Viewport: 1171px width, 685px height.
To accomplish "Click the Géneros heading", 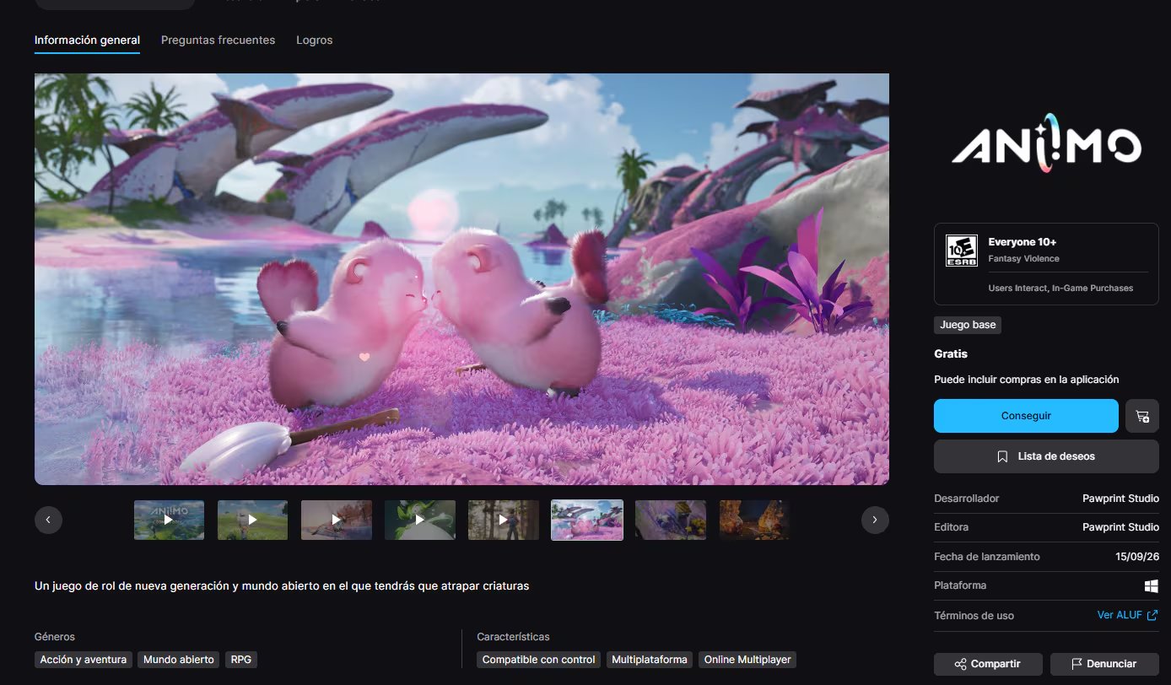I will tap(55, 637).
